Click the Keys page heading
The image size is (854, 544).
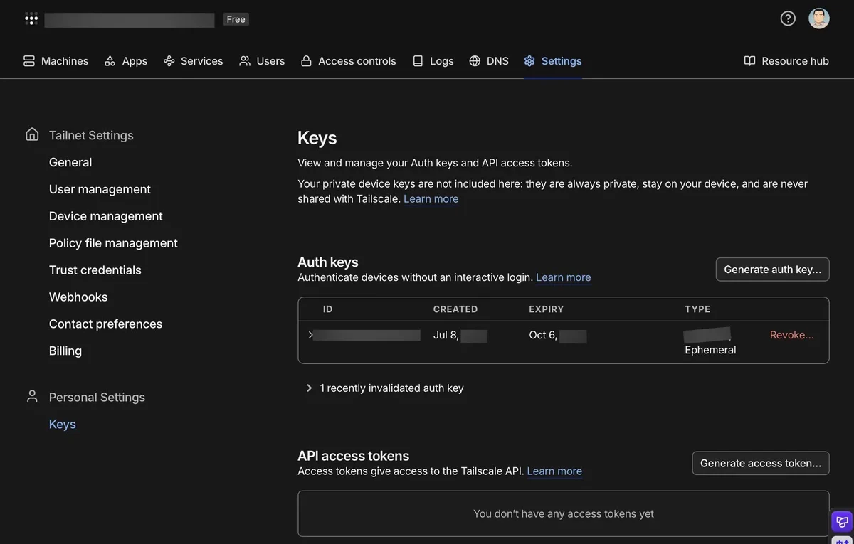[317, 138]
